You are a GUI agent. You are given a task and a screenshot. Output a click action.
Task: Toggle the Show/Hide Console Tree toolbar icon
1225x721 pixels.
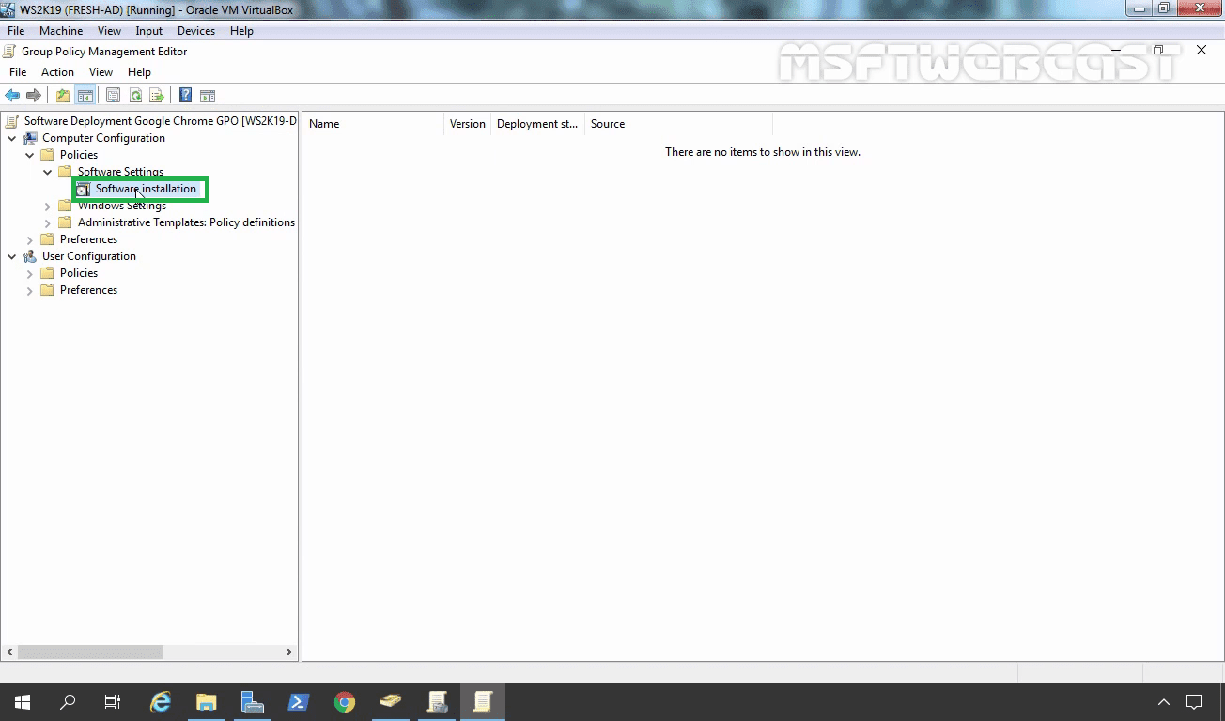click(x=85, y=96)
